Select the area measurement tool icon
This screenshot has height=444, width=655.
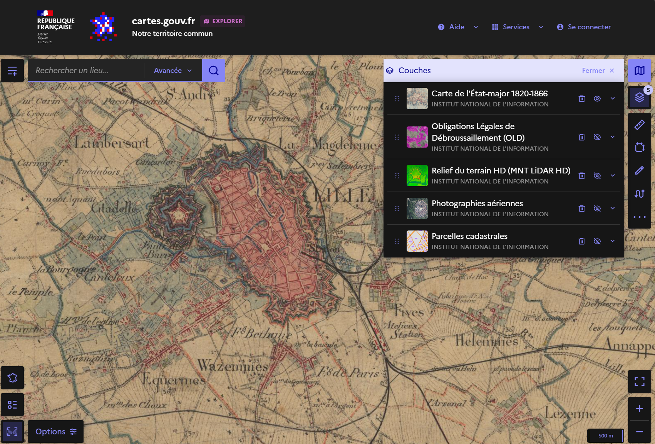[x=640, y=147]
